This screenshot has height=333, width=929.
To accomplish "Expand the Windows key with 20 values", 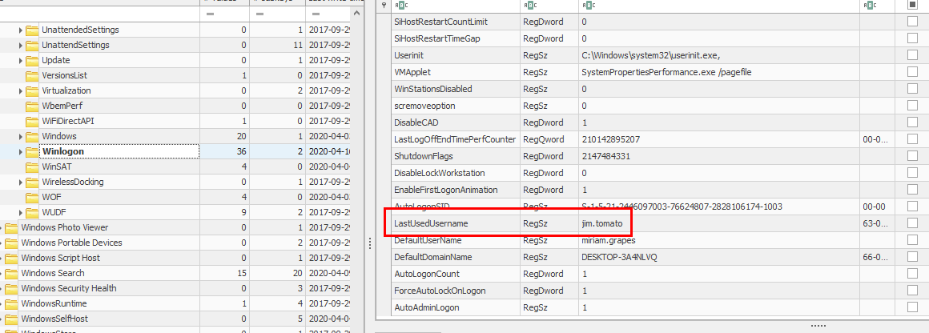I will 20,136.
